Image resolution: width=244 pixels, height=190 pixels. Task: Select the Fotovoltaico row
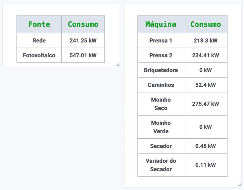pos(39,55)
